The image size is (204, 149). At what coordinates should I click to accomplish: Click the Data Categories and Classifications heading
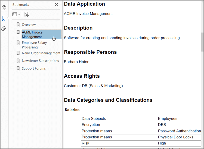108,100
